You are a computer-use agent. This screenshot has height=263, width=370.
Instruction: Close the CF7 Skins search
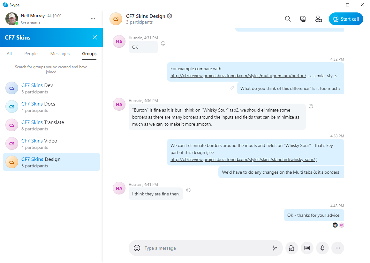[95, 37]
